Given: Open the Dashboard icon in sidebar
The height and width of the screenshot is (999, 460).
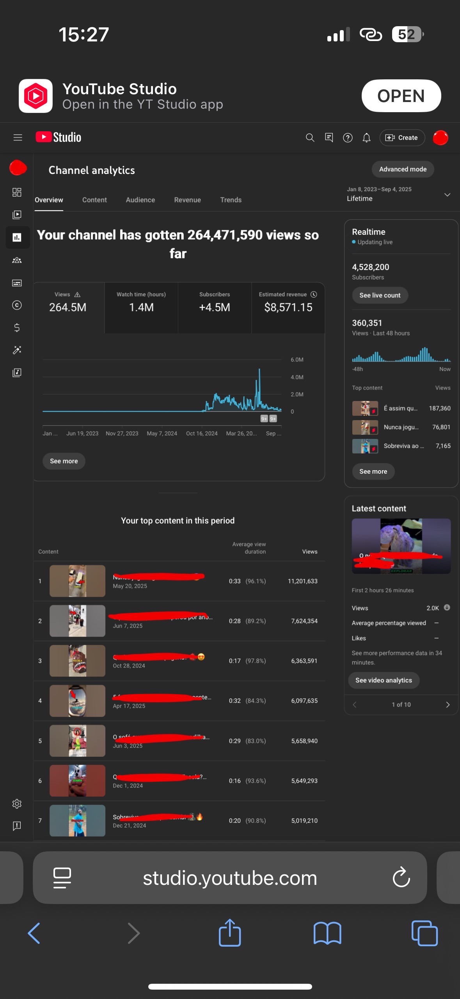Looking at the screenshot, I should pyautogui.click(x=17, y=192).
